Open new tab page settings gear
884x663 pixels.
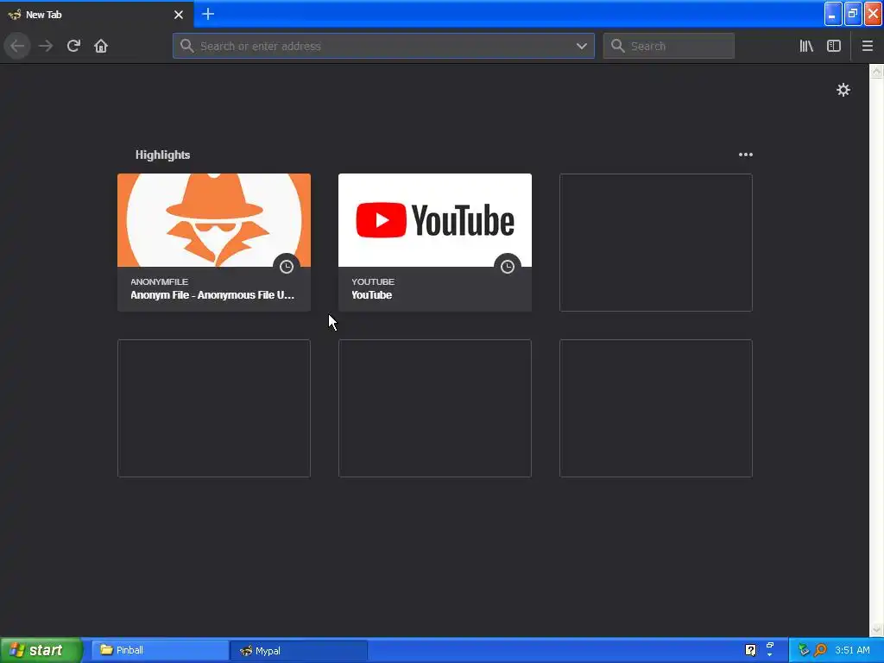tap(843, 90)
